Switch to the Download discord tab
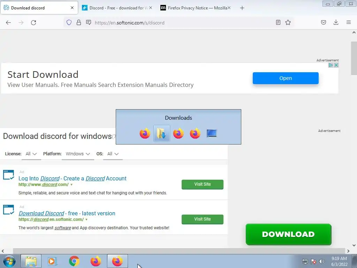The image size is (357, 268). click(x=39, y=8)
